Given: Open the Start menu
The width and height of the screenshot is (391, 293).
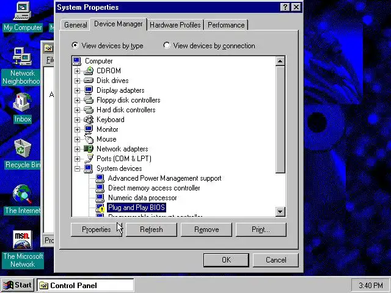Looking at the screenshot, I should tap(18, 285).
